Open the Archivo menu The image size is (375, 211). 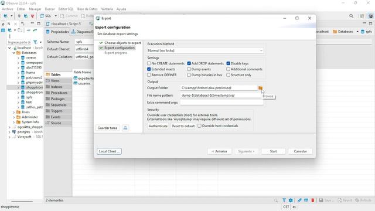point(8,9)
